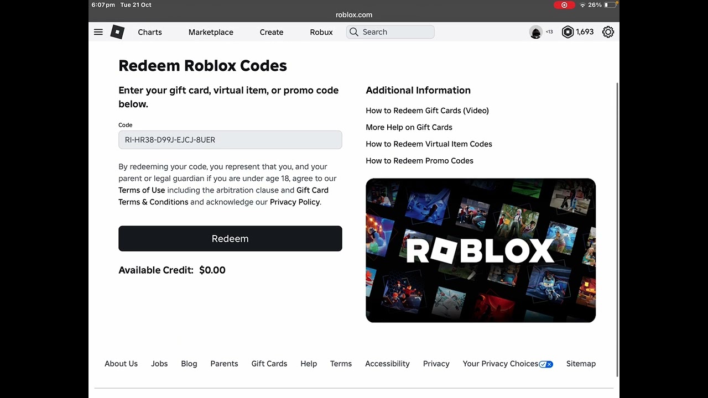Open the Privacy Policy link
Screen dimensions: 708x398
pyautogui.click(x=295, y=202)
